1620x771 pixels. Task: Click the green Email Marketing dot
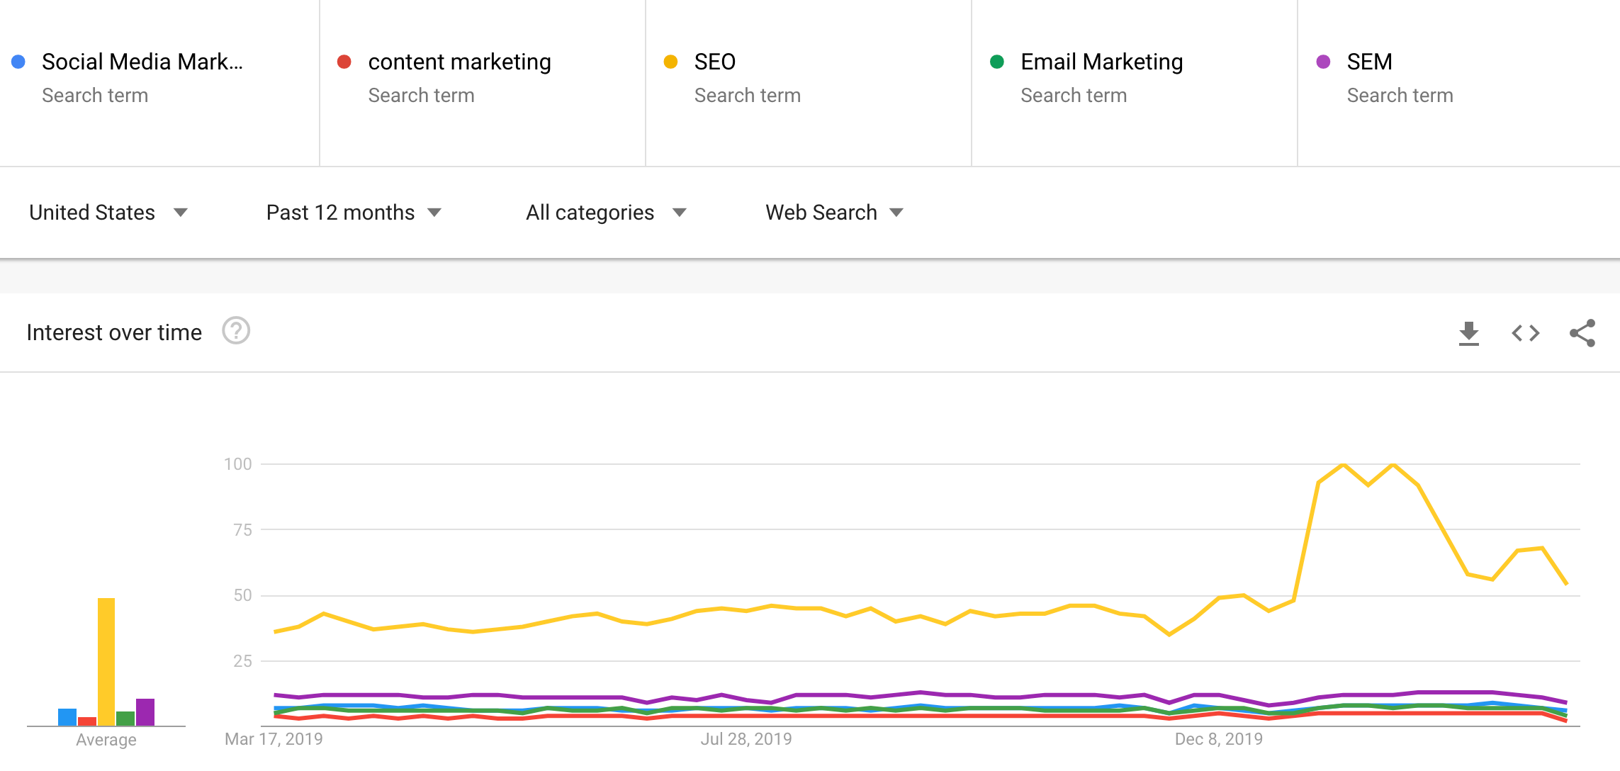pos(996,62)
